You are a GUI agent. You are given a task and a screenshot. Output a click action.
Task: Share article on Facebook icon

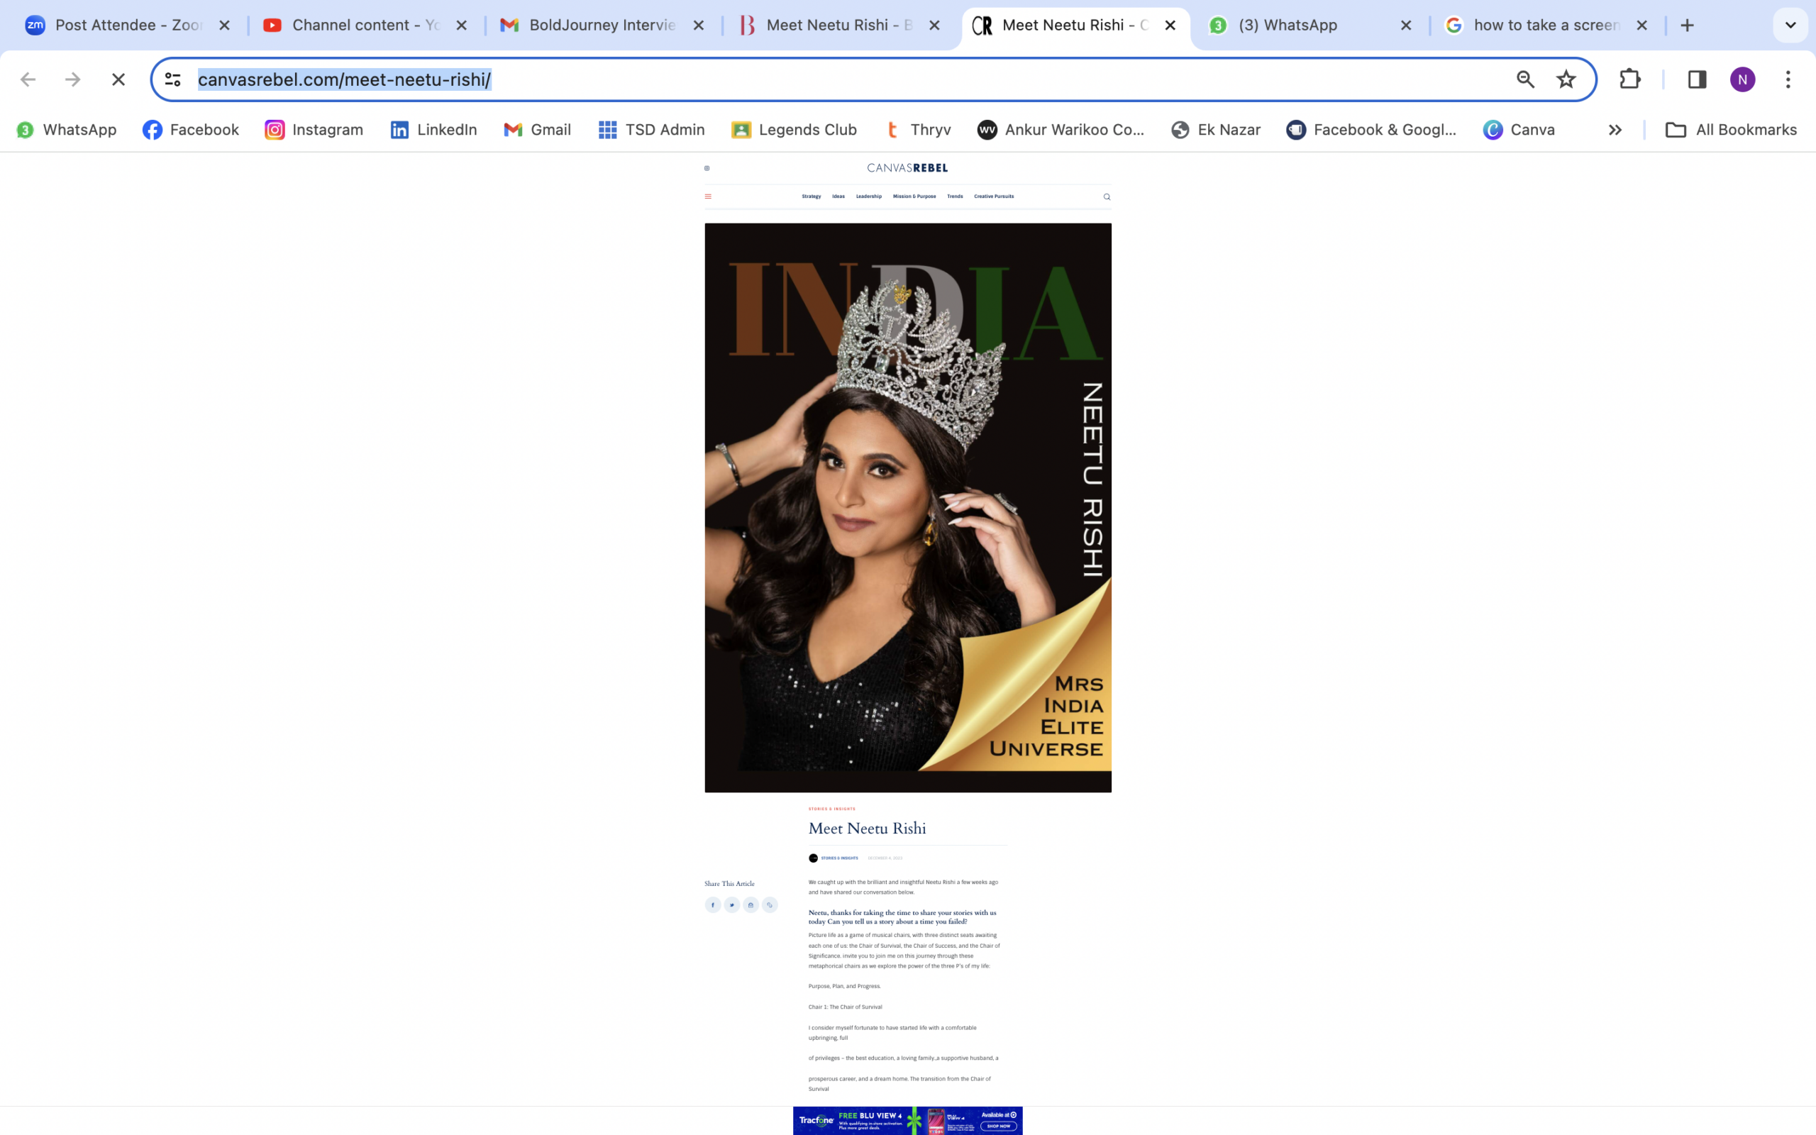tap(712, 904)
